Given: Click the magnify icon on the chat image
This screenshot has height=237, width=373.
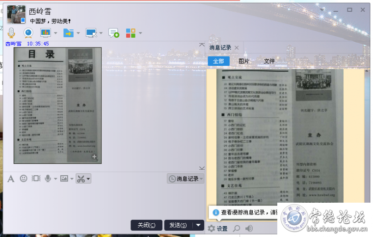Looking at the screenshot, I should pyautogui.click(x=94, y=157).
